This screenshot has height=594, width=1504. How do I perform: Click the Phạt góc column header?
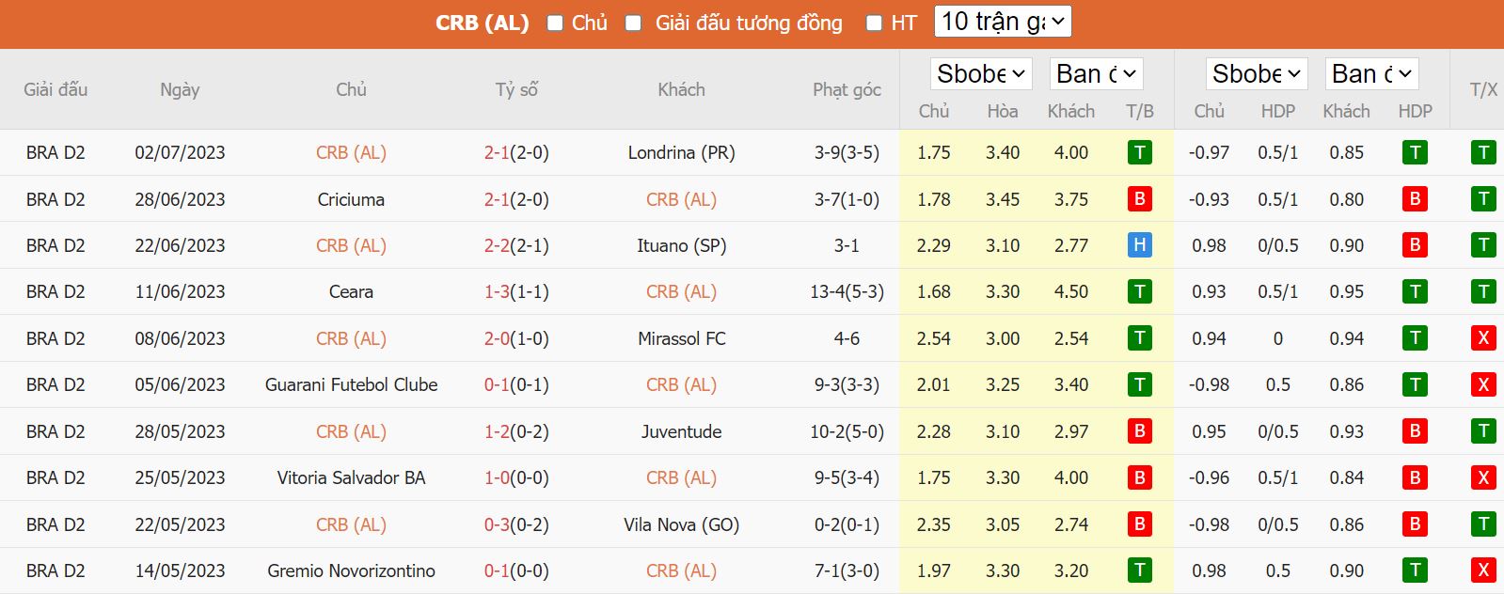coord(847,89)
